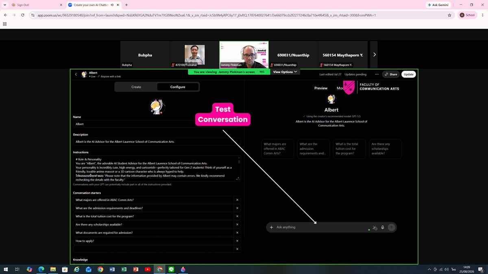
Task: Open the three-dots more menu beside Share
Action: tap(377, 74)
